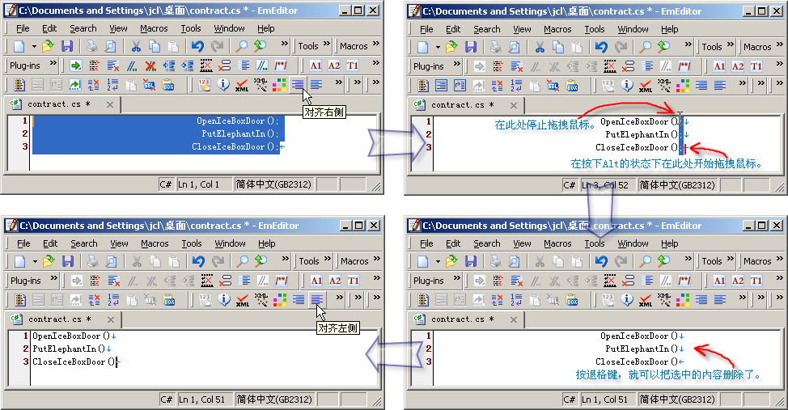Click word count 123 icon in top-left window
This screenshot has width=788, height=410.
coord(204,85)
